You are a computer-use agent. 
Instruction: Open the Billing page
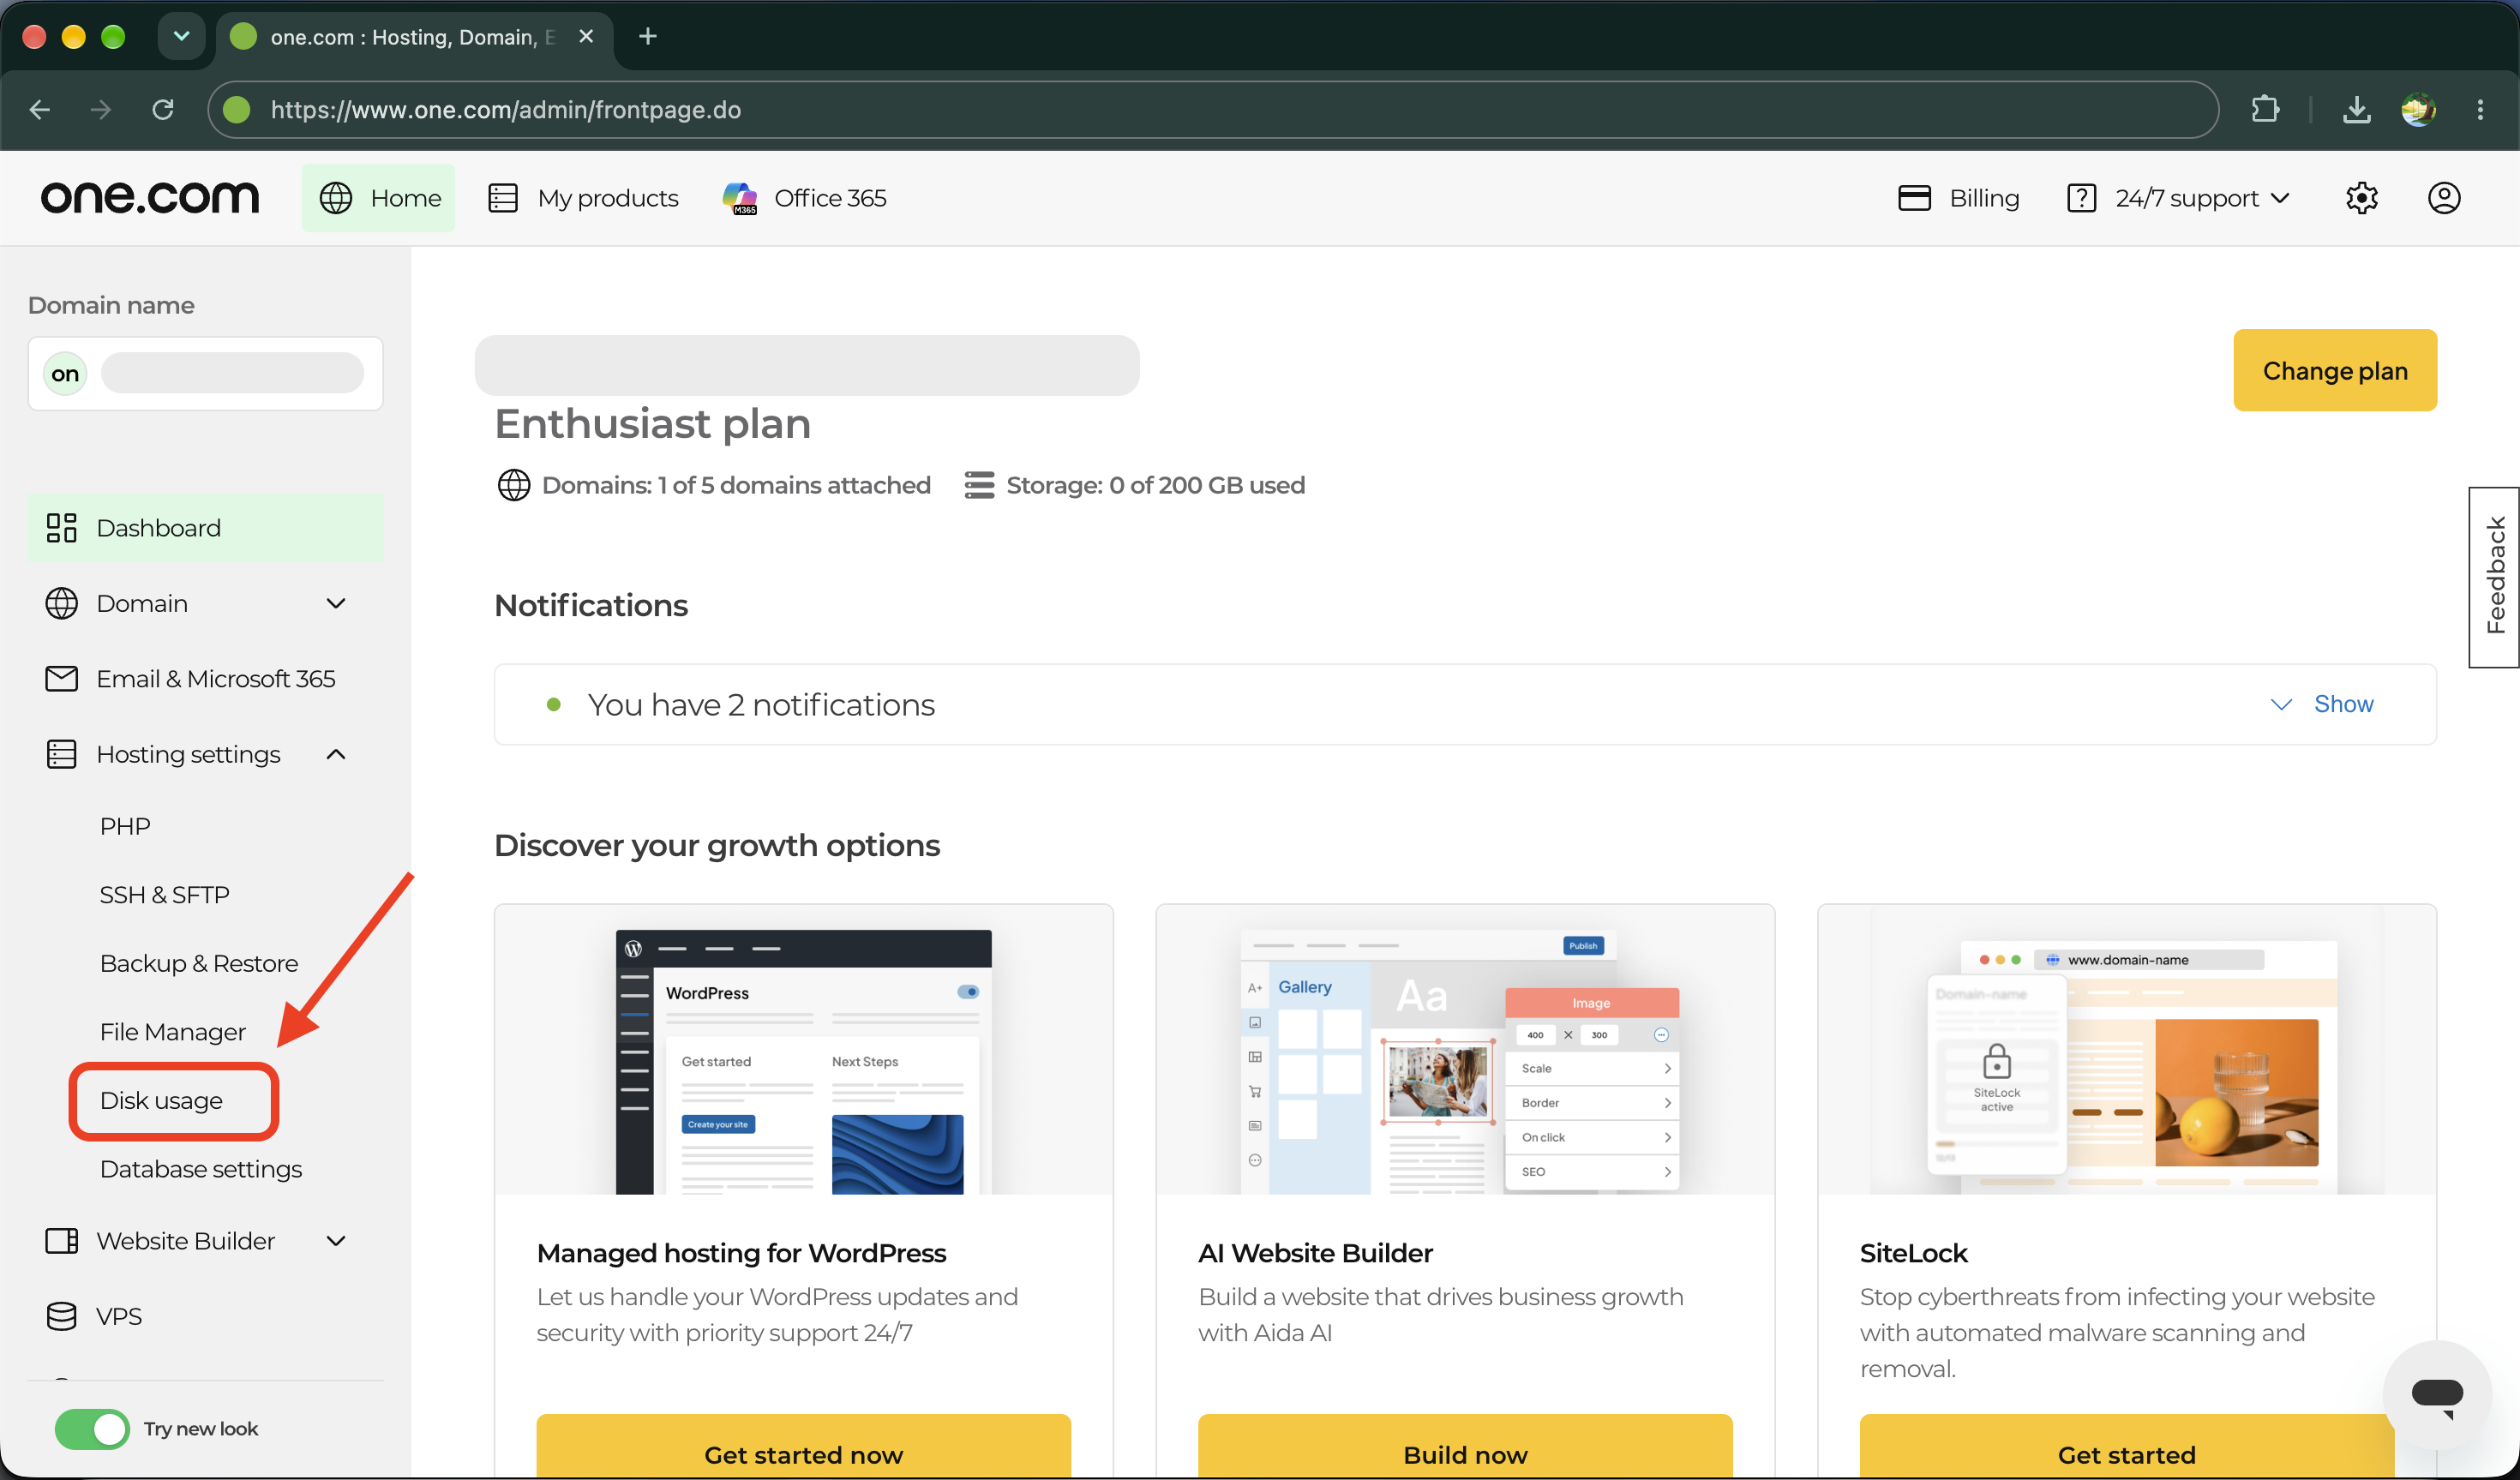click(1958, 198)
